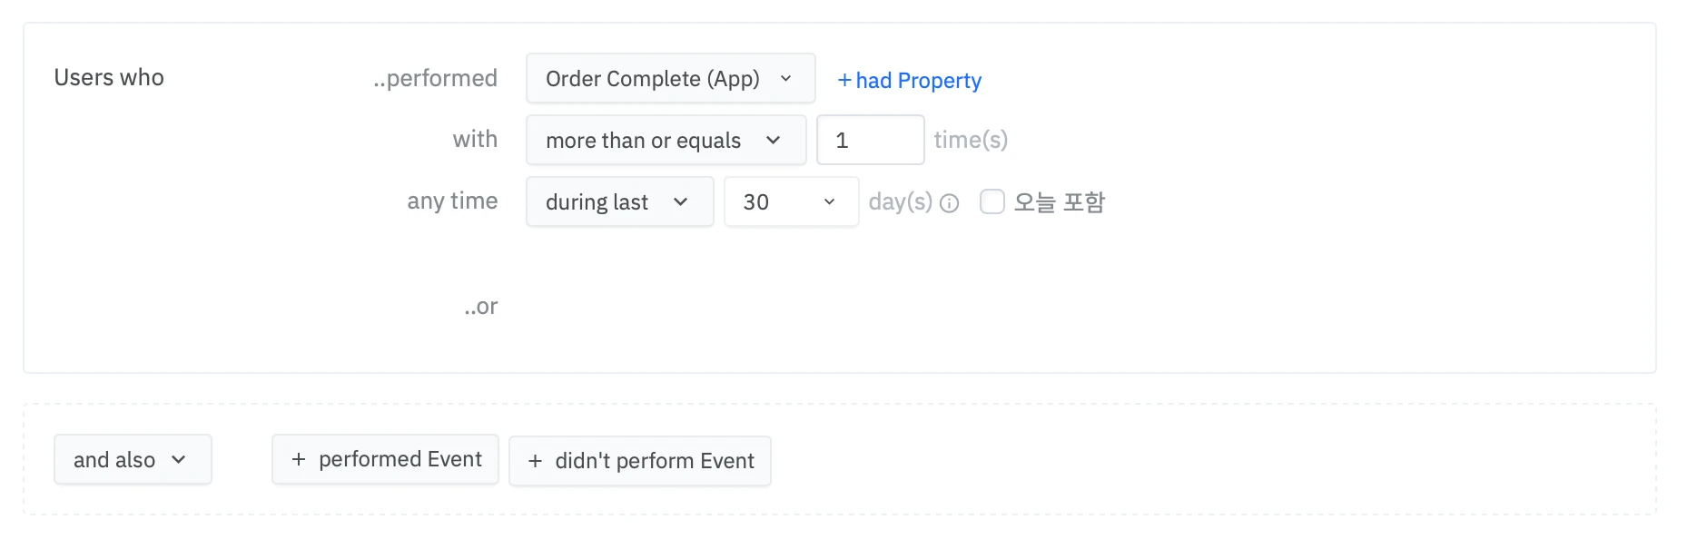Image resolution: width=1687 pixels, height=539 pixels.
Task: Open the "more than or equals" dropdown
Action: [x=665, y=141]
